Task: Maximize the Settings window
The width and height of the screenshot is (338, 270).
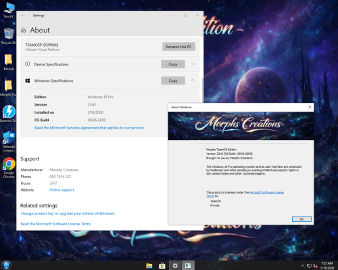Action: click(185, 15)
